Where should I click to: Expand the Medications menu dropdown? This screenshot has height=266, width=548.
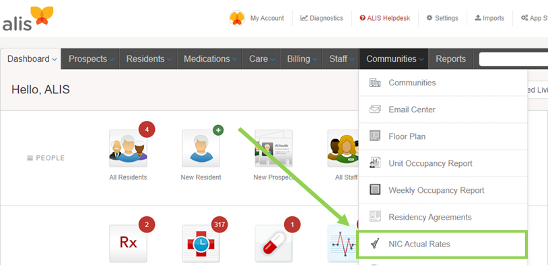[x=235, y=60]
